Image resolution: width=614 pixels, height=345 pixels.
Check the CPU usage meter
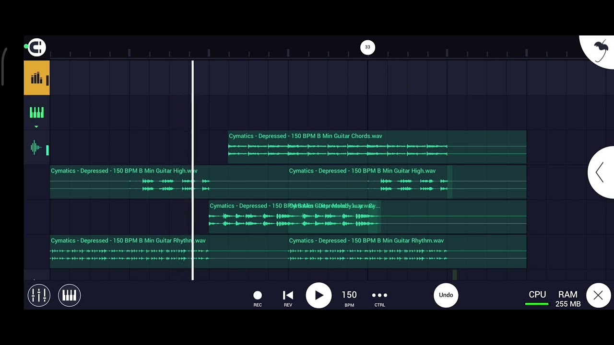537,298
